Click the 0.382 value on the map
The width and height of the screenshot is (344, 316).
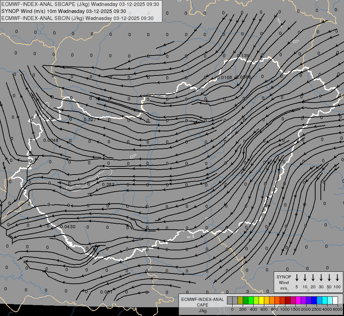[x=108, y=185]
